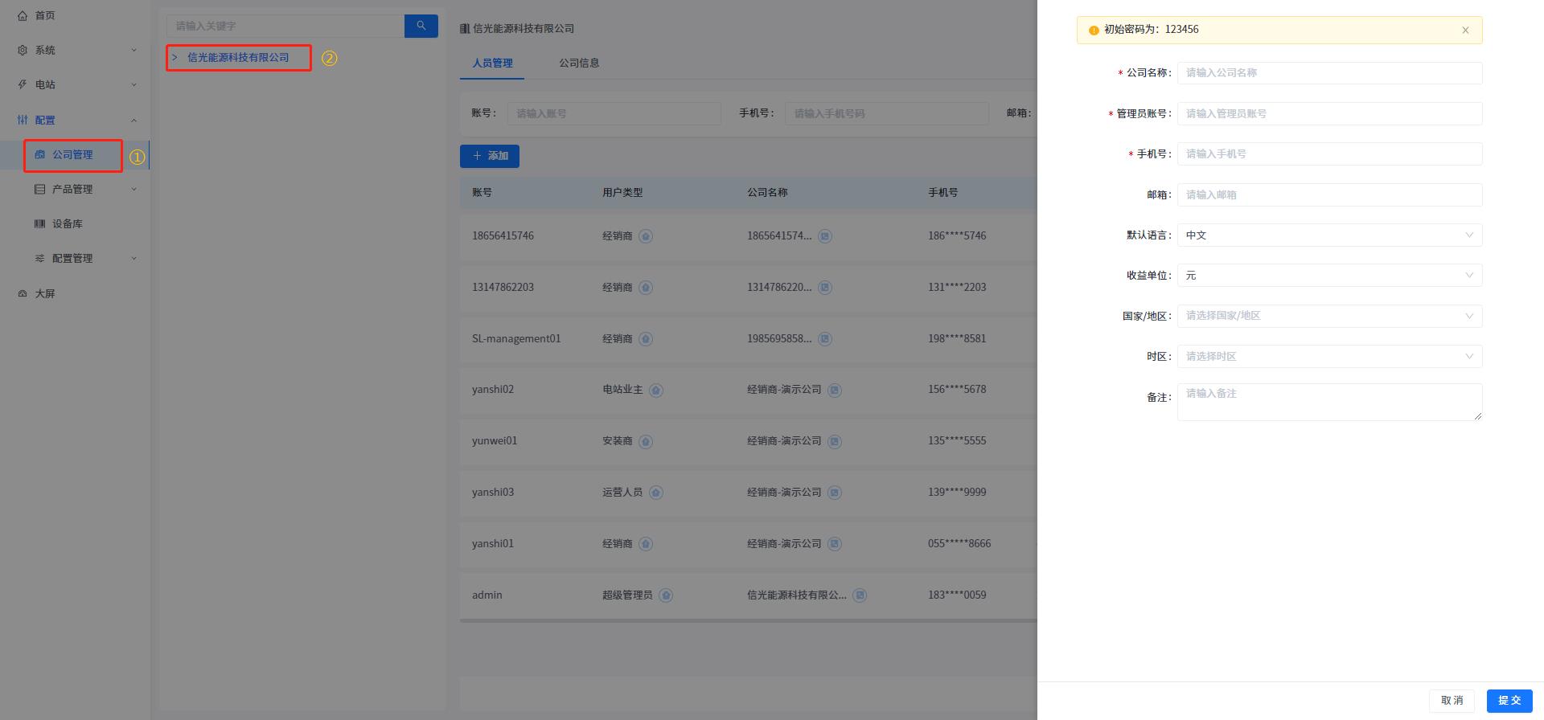Click into the 公司名称 input field
This screenshot has width=1544, height=720.
point(1328,73)
